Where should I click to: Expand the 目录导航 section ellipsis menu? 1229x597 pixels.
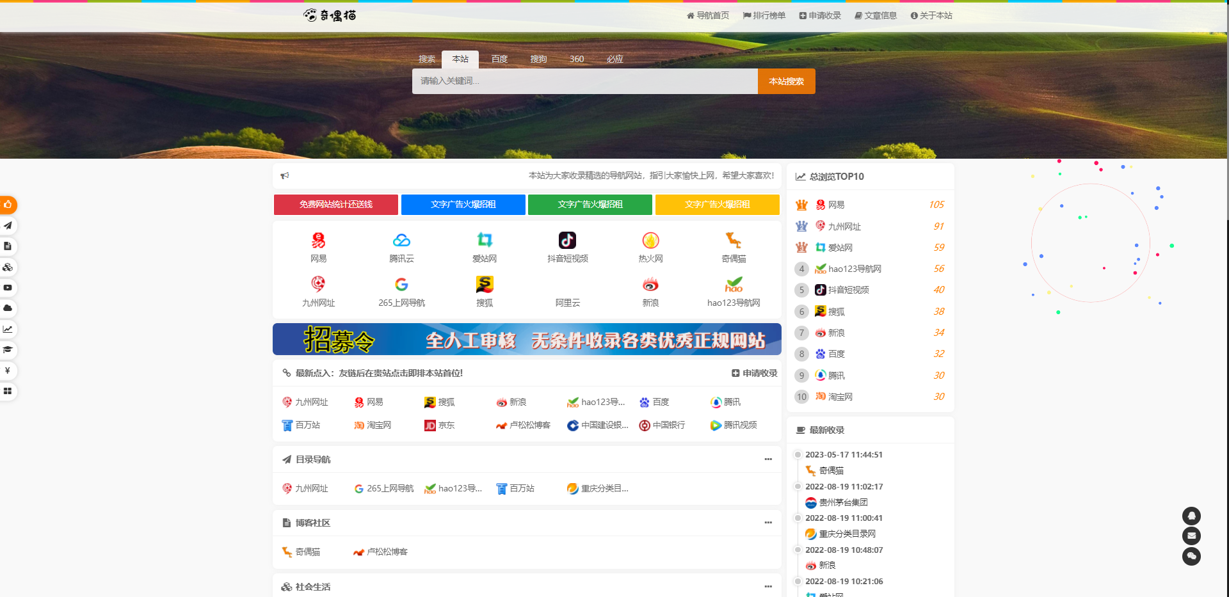point(768,459)
